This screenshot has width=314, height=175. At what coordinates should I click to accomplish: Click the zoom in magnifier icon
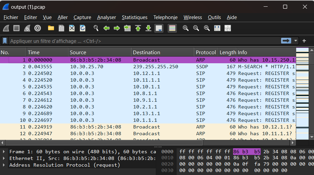(186, 28)
